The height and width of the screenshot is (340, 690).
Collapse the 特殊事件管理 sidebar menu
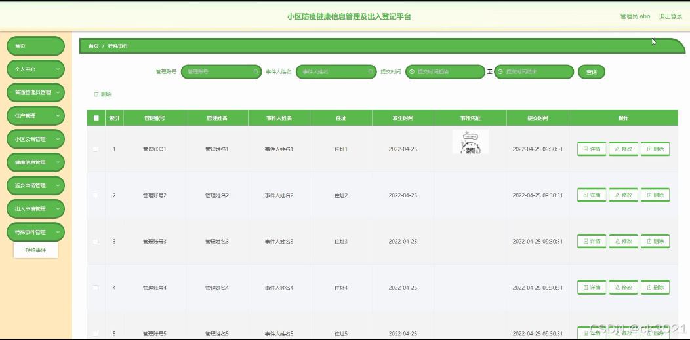point(35,233)
